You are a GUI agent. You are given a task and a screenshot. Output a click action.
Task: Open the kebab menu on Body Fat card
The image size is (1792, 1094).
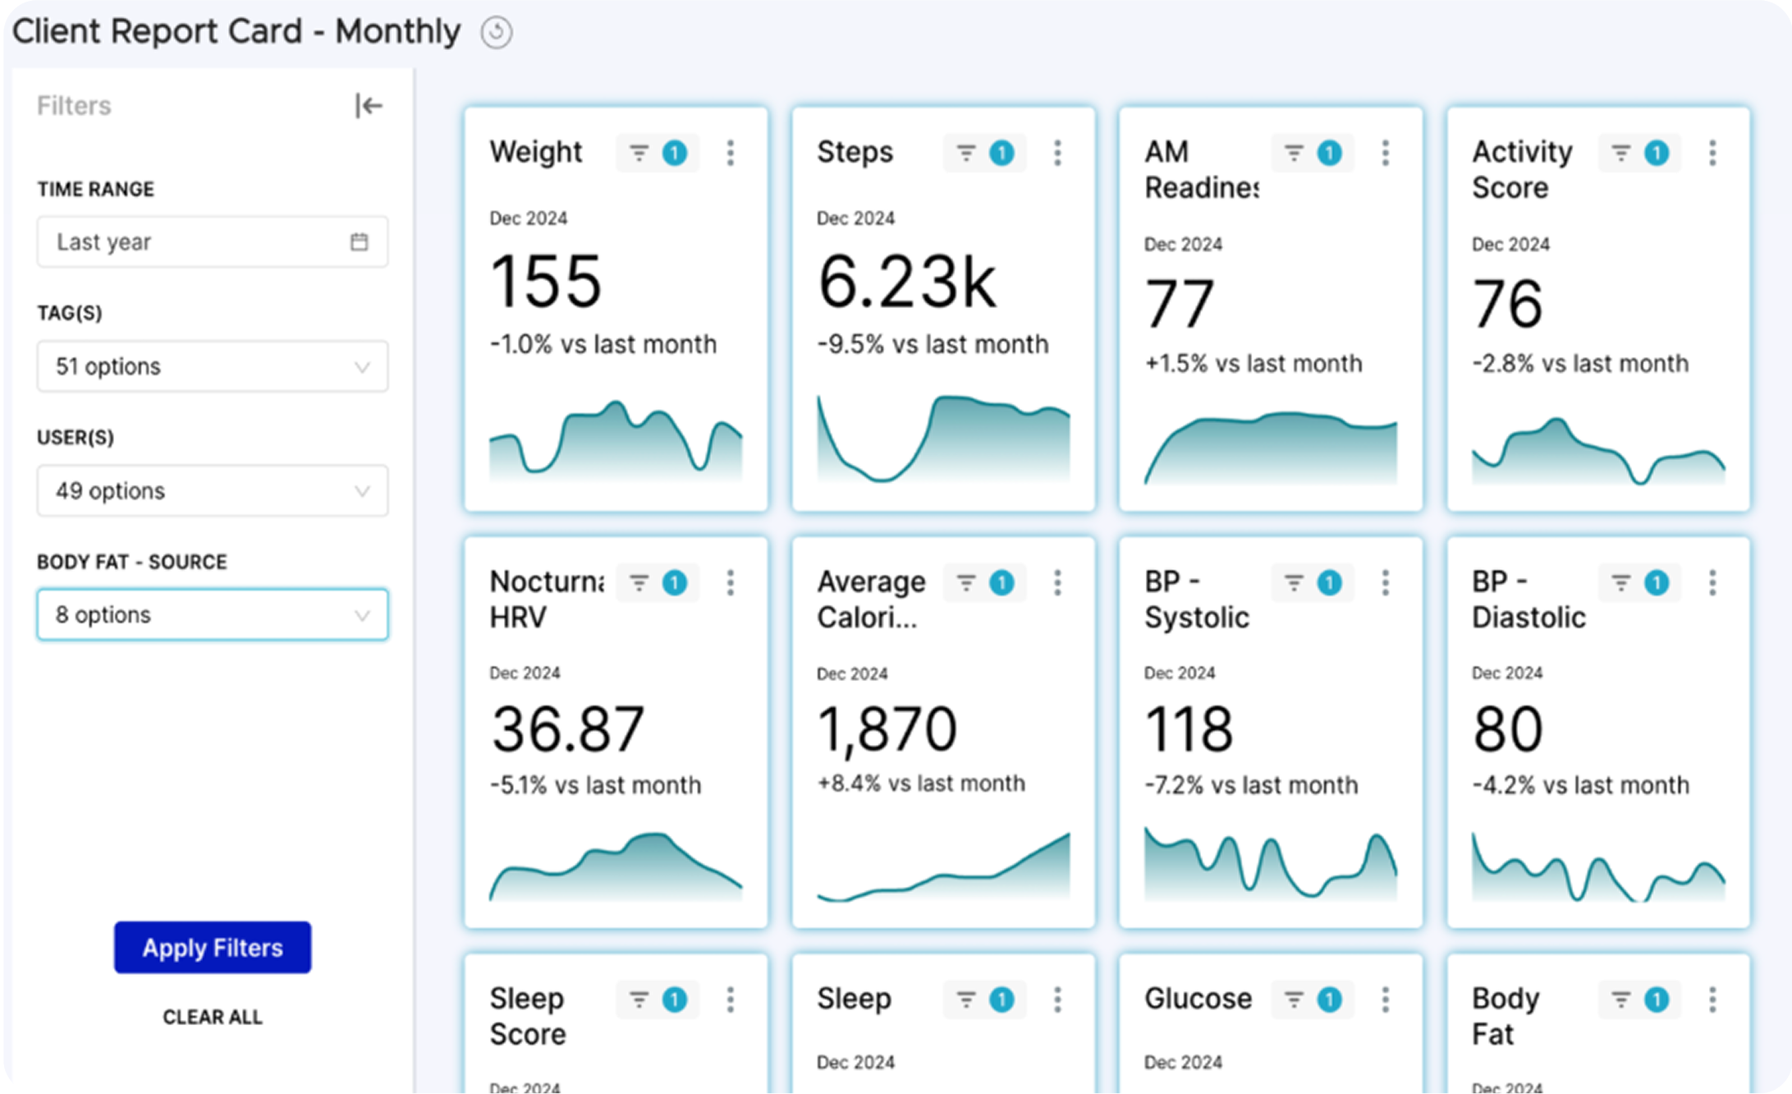(1712, 1000)
